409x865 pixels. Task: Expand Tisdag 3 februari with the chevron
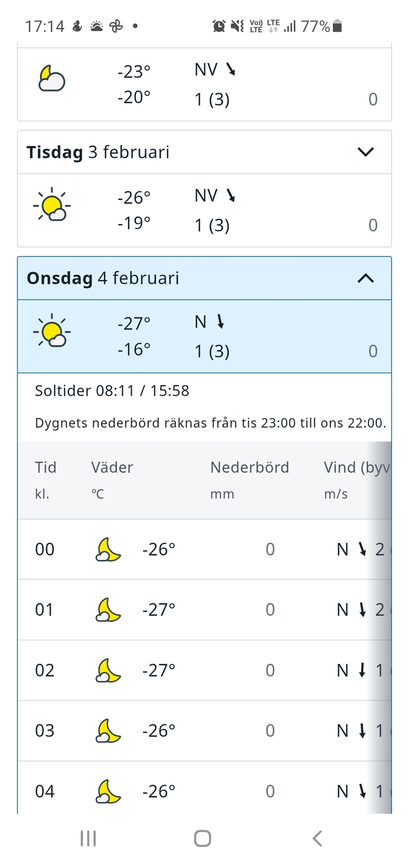pos(366,152)
